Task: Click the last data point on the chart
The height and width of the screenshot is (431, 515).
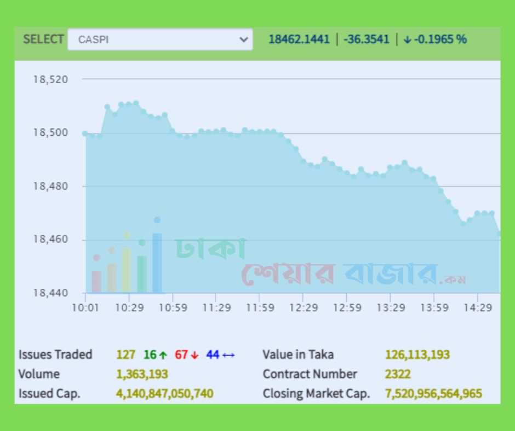Action: (x=499, y=234)
